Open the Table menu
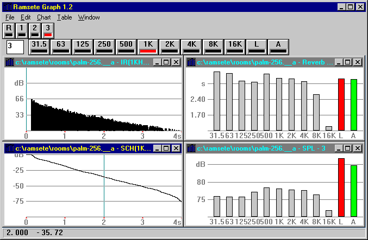Image resolution: width=368 pixels, height=240 pixels. 65,17
